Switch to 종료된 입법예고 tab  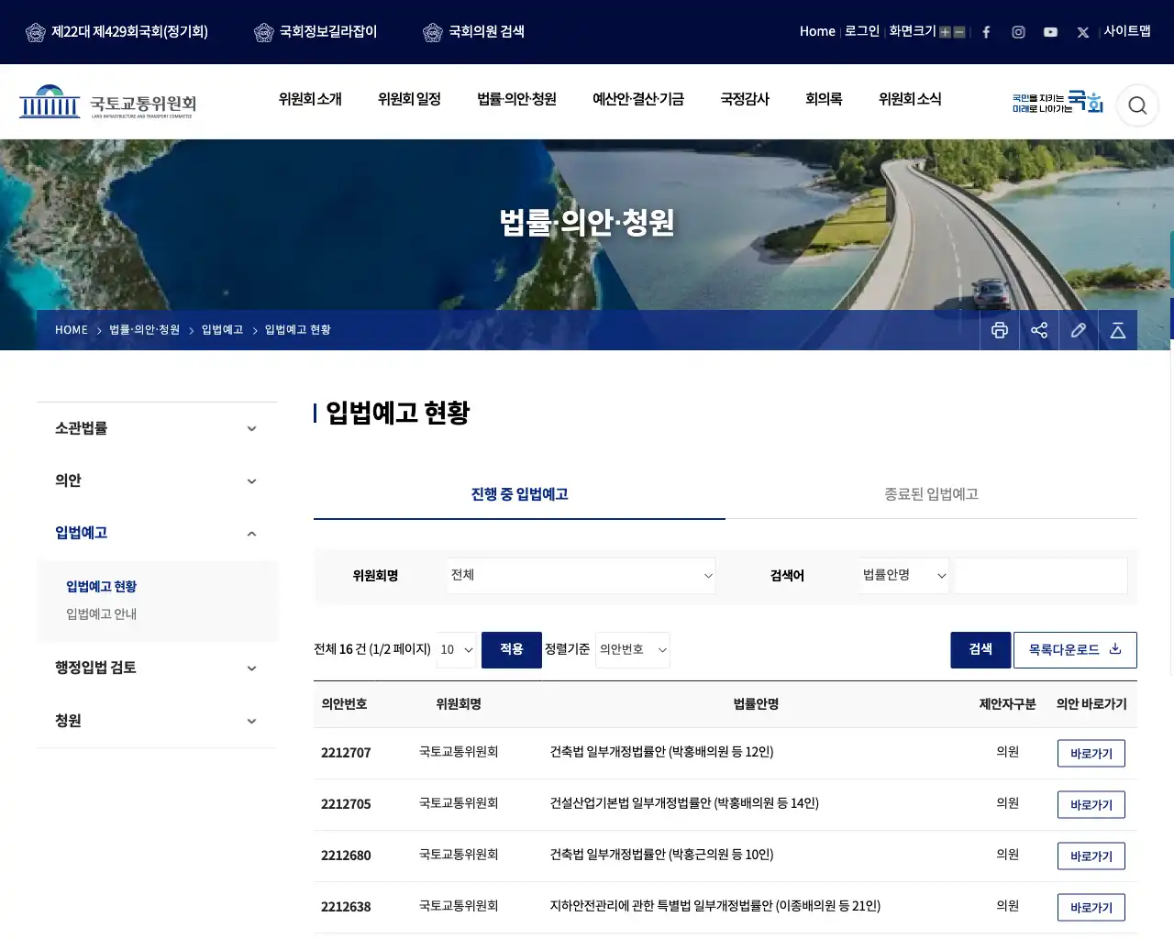931,494
